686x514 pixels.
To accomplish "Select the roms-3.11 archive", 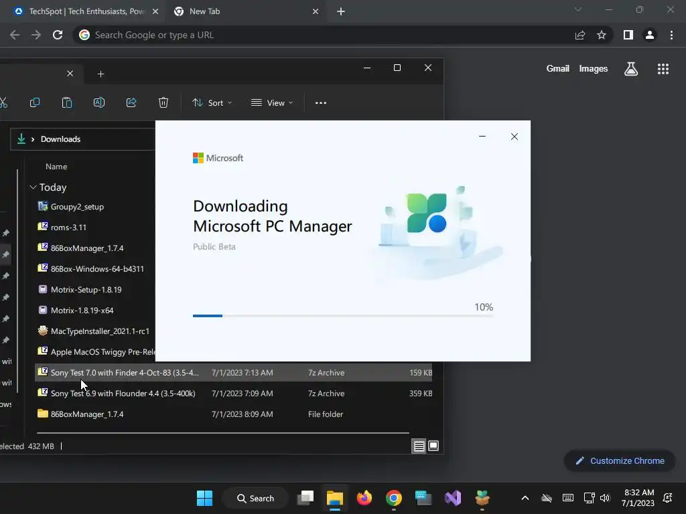I will coord(68,228).
